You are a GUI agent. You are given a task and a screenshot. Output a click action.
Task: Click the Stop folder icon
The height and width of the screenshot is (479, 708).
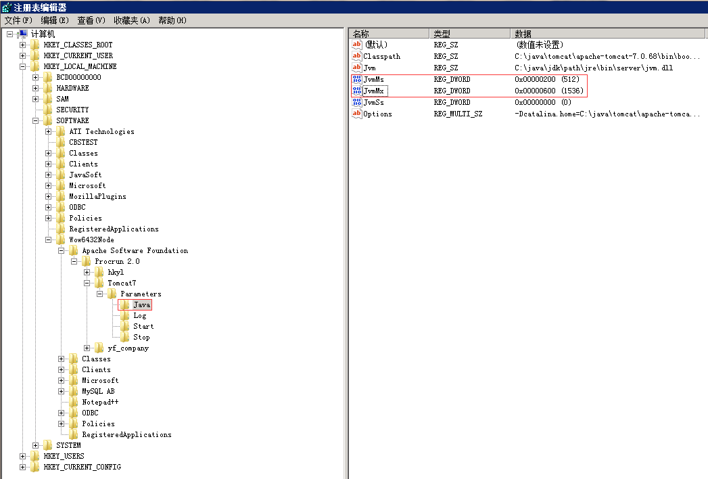pos(124,338)
